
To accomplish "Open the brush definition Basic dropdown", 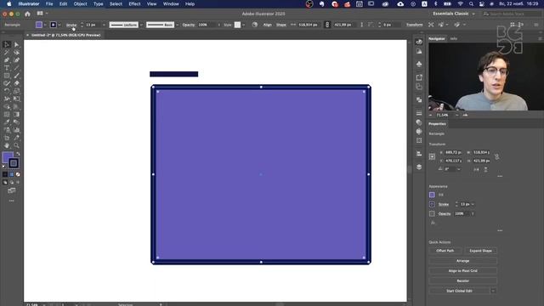I will coord(178,25).
